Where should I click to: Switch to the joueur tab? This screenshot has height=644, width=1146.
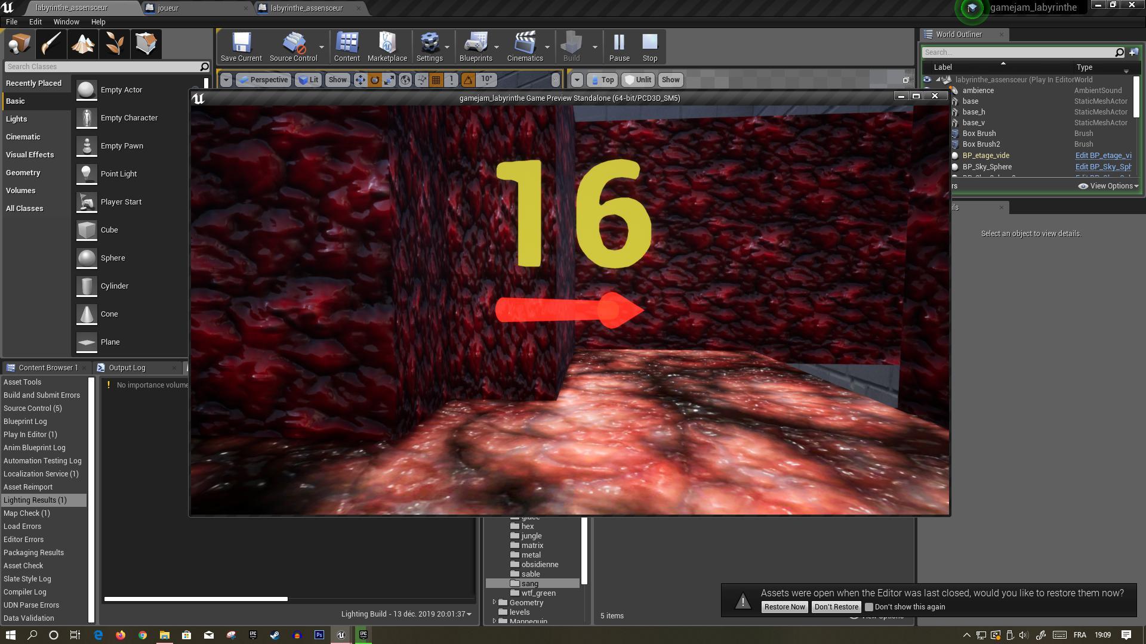pos(168,8)
